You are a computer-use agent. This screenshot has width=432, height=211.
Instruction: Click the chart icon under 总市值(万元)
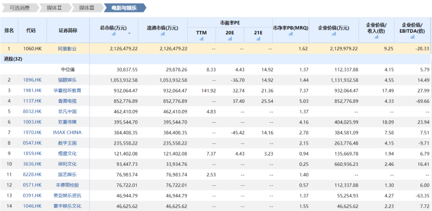coord(114,34)
